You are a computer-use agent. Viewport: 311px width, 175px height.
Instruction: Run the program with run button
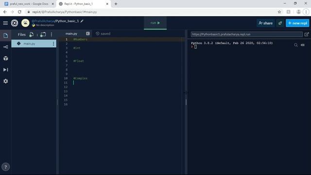click(x=155, y=23)
